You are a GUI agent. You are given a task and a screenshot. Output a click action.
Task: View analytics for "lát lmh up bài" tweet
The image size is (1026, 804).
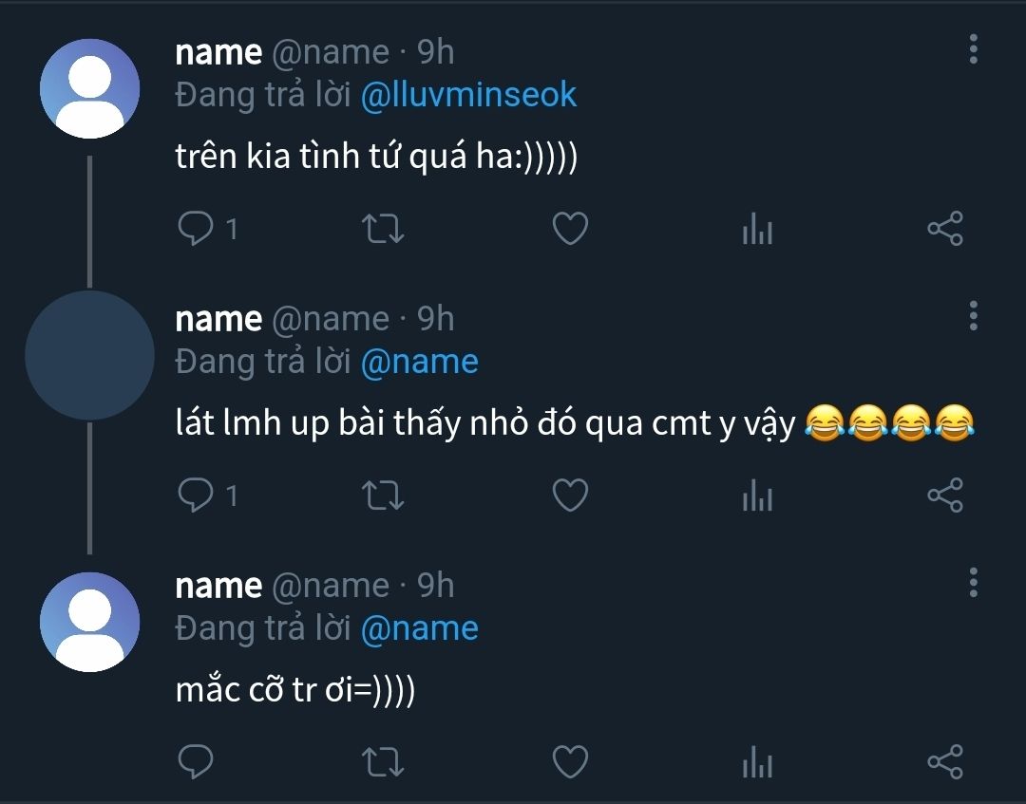point(757,495)
